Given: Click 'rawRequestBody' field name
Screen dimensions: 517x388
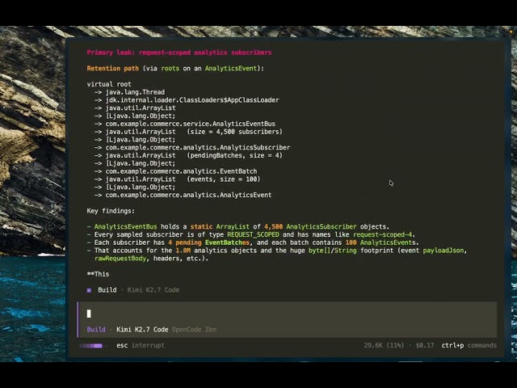Looking at the screenshot, I should 120,259.
